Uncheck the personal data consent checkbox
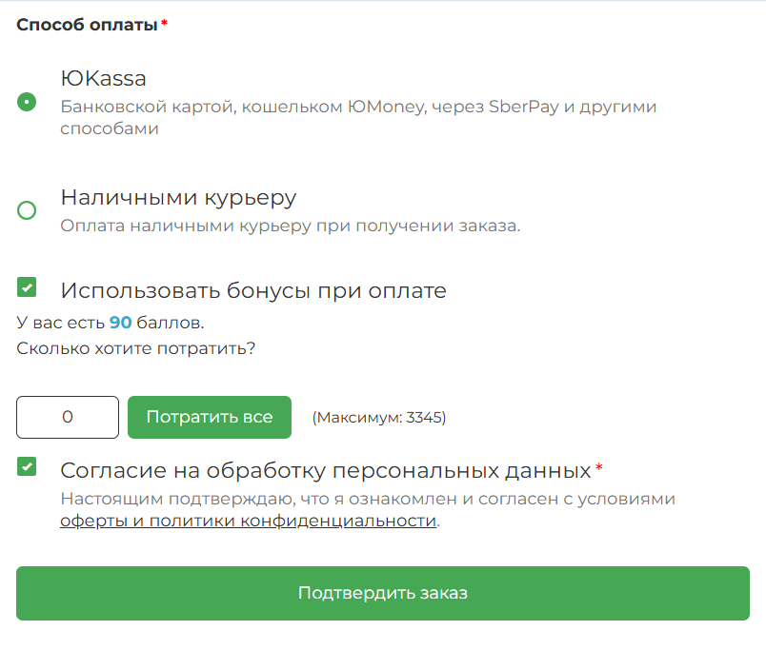The image size is (766, 650). click(27, 466)
